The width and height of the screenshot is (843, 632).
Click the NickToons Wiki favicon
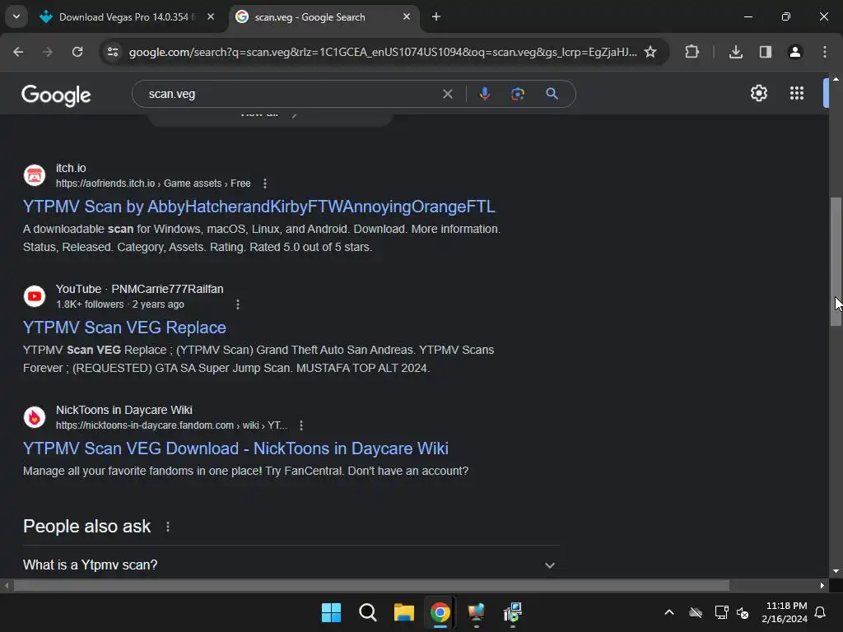tap(35, 417)
